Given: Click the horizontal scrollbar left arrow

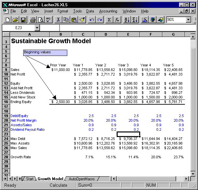Looking at the screenshot, I should click(x=114, y=179).
